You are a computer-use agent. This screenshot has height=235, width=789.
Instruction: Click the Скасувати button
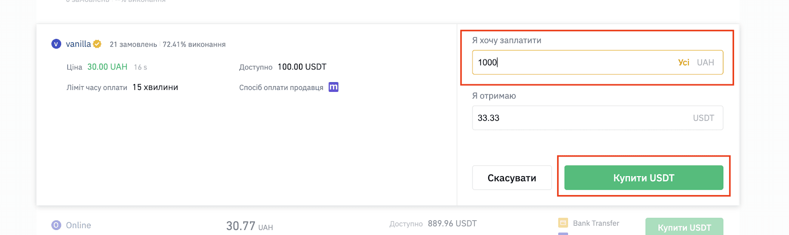[x=512, y=177]
